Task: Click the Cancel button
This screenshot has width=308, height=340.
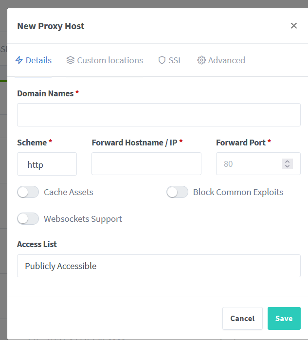Action: (242, 319)
